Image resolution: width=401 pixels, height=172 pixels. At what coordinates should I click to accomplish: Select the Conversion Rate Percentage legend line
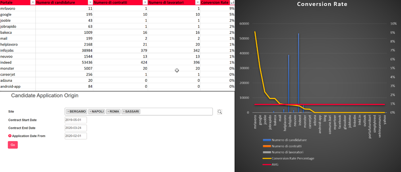pos(267,158)
